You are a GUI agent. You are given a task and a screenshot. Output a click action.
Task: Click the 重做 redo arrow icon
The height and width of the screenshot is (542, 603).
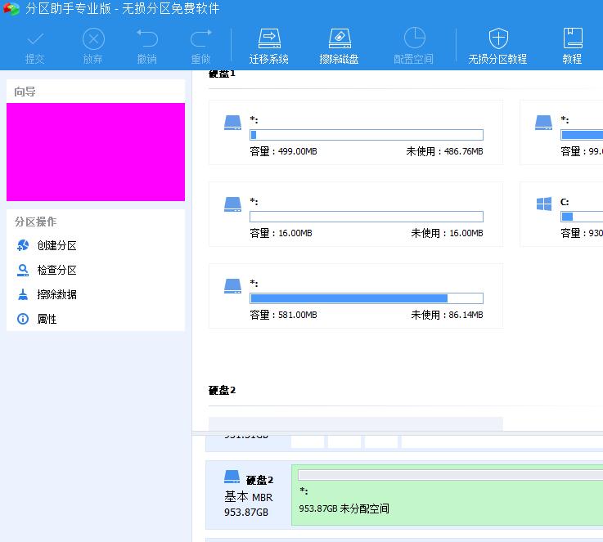pyautogui.click(x=200, y=38)
